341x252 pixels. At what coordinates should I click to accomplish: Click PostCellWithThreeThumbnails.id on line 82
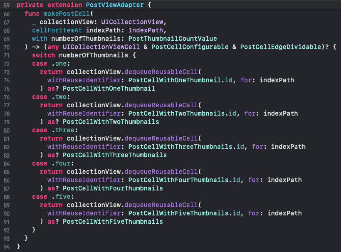[x=186, y=146]
